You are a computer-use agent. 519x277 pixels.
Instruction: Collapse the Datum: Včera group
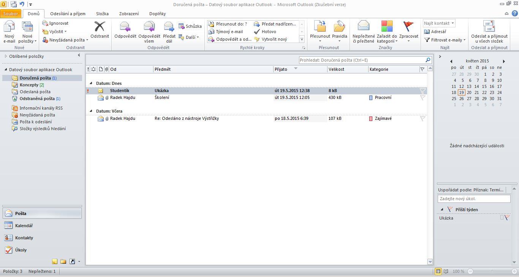[x=91, y=111]
